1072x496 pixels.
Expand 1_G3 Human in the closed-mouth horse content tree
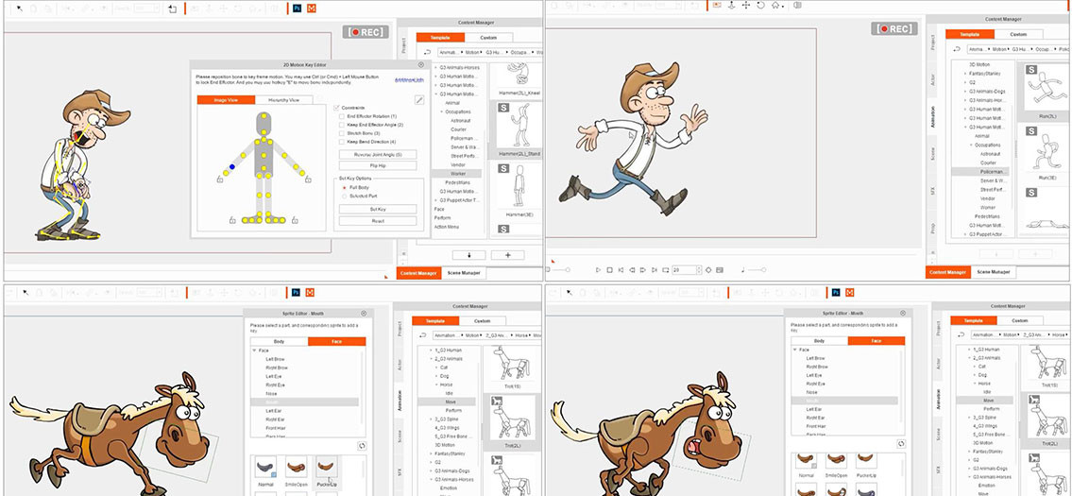(x=431, y=350)
